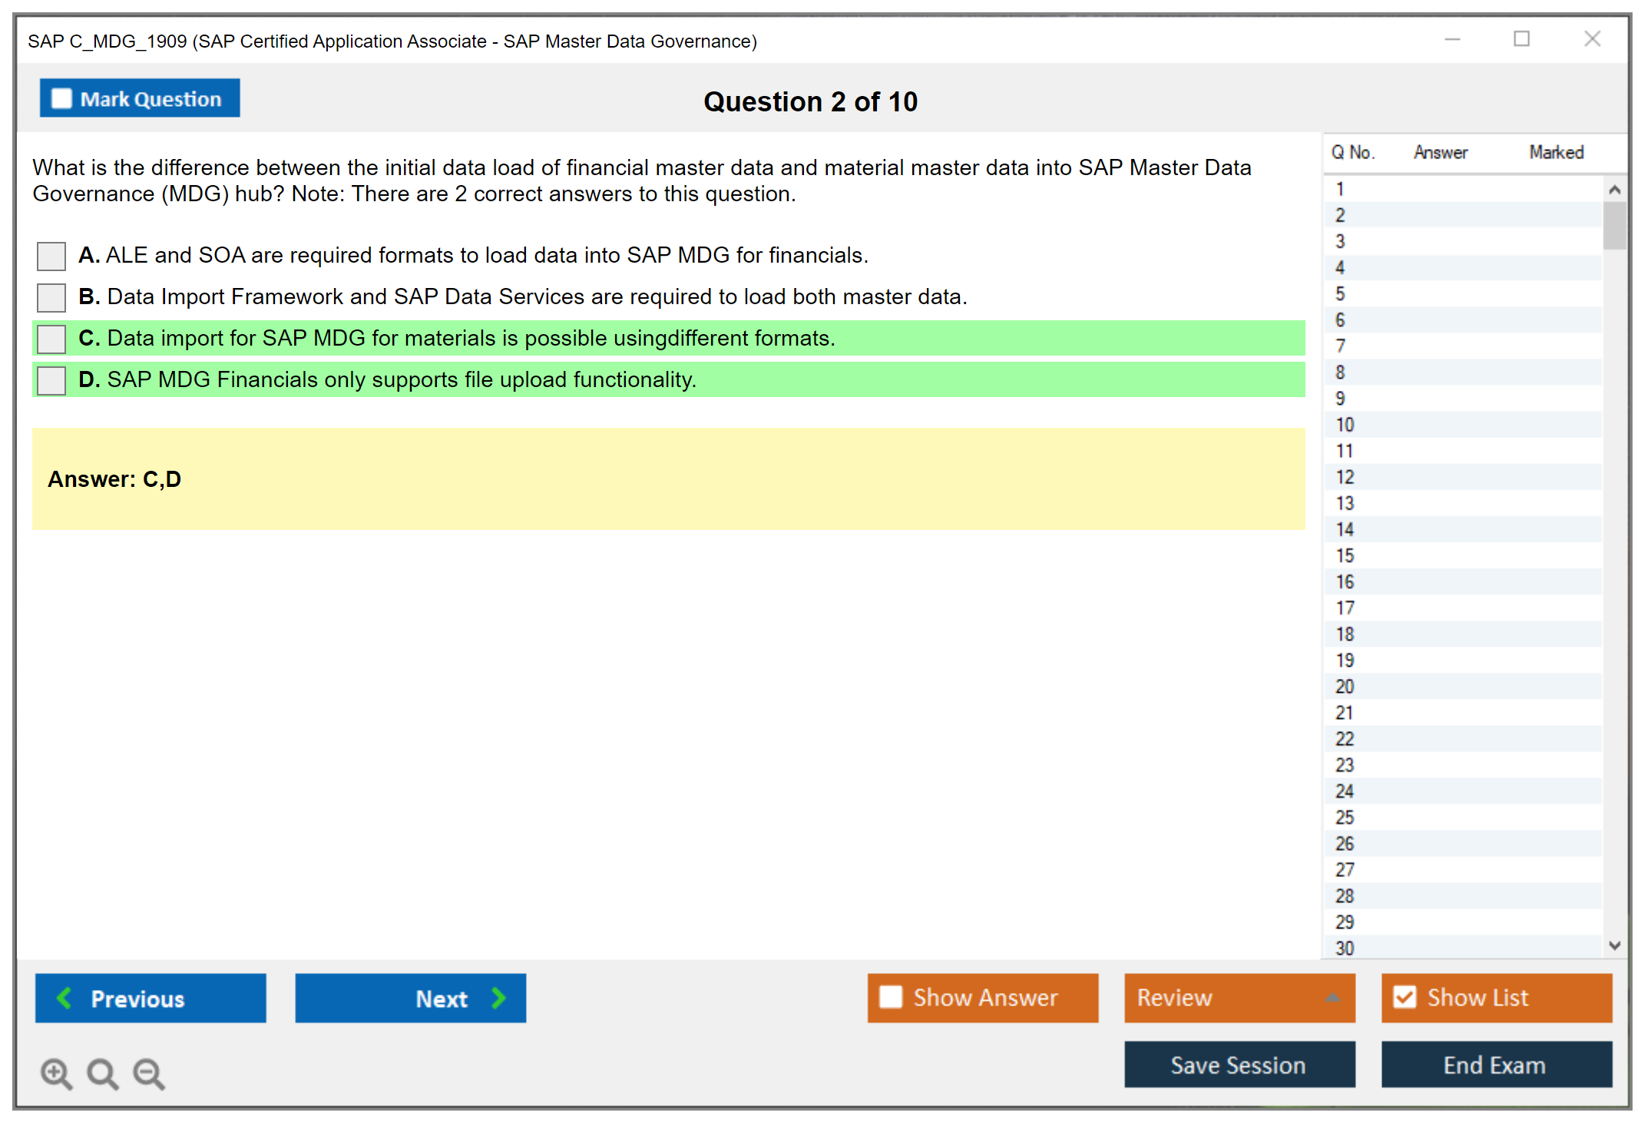This screenshot has width=1651, height=1129.
Task: Click the reset zoom magnifier icon
Action: 102,1073
